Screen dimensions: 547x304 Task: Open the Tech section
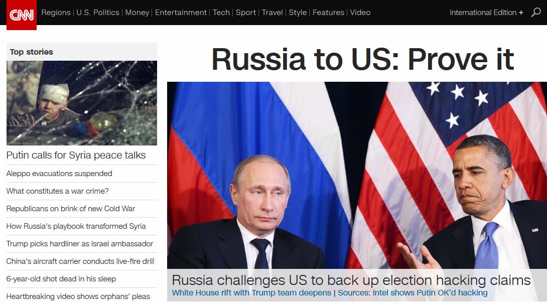221,13
